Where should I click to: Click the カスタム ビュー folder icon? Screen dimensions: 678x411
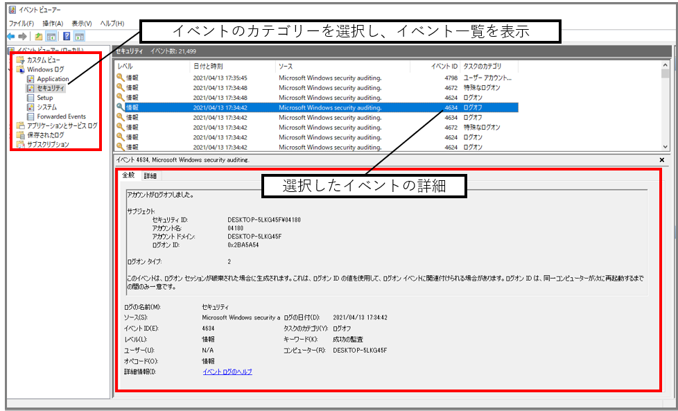(20, 60)
